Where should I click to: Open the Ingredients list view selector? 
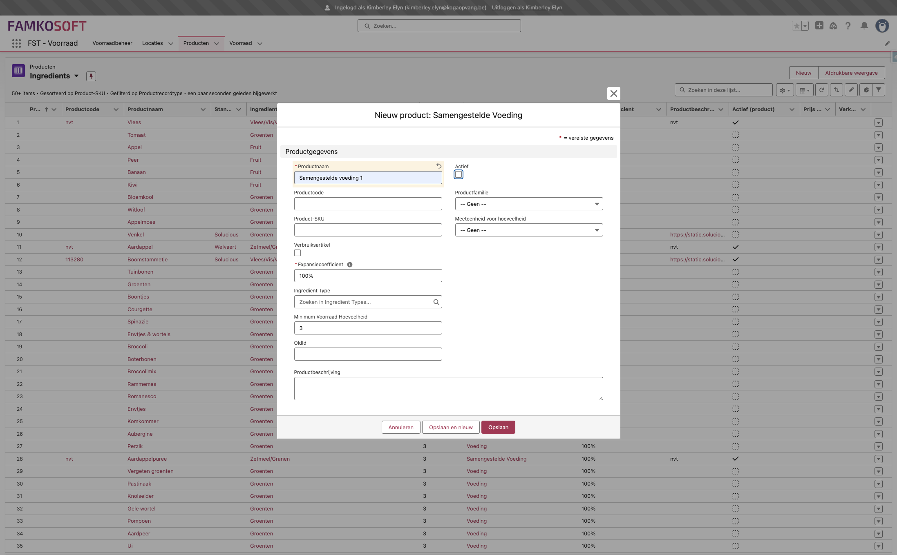76,76
